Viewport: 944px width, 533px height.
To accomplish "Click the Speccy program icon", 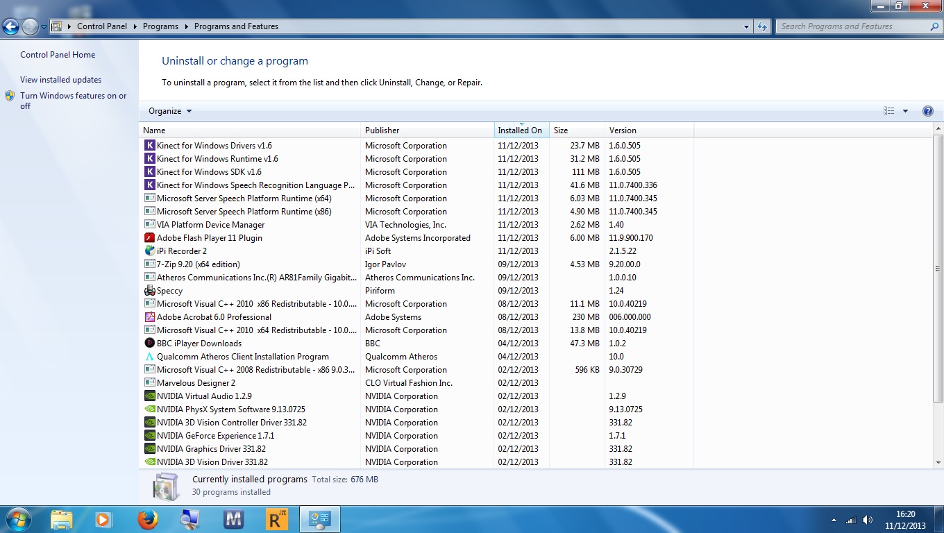I will (150, 291).
